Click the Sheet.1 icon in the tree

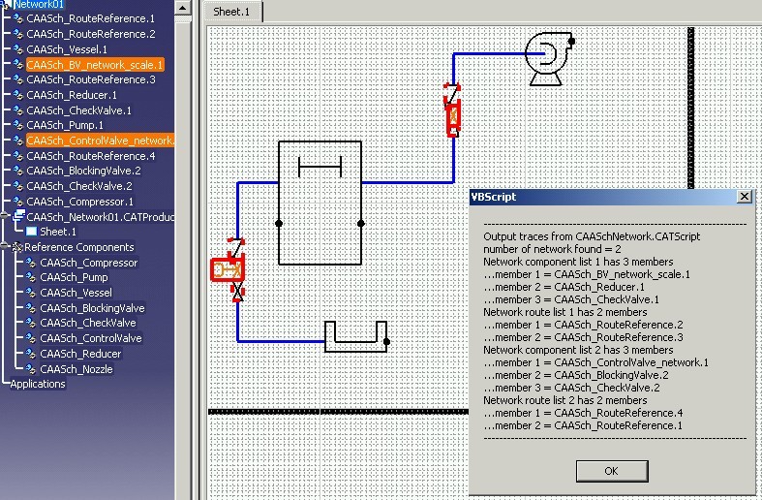tap(31, 232)
